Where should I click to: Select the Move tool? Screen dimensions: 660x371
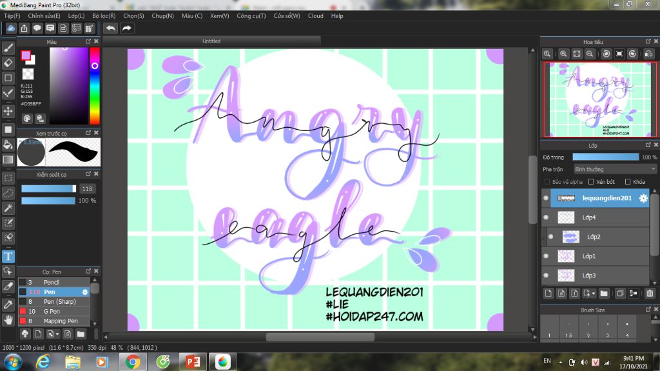8,111
